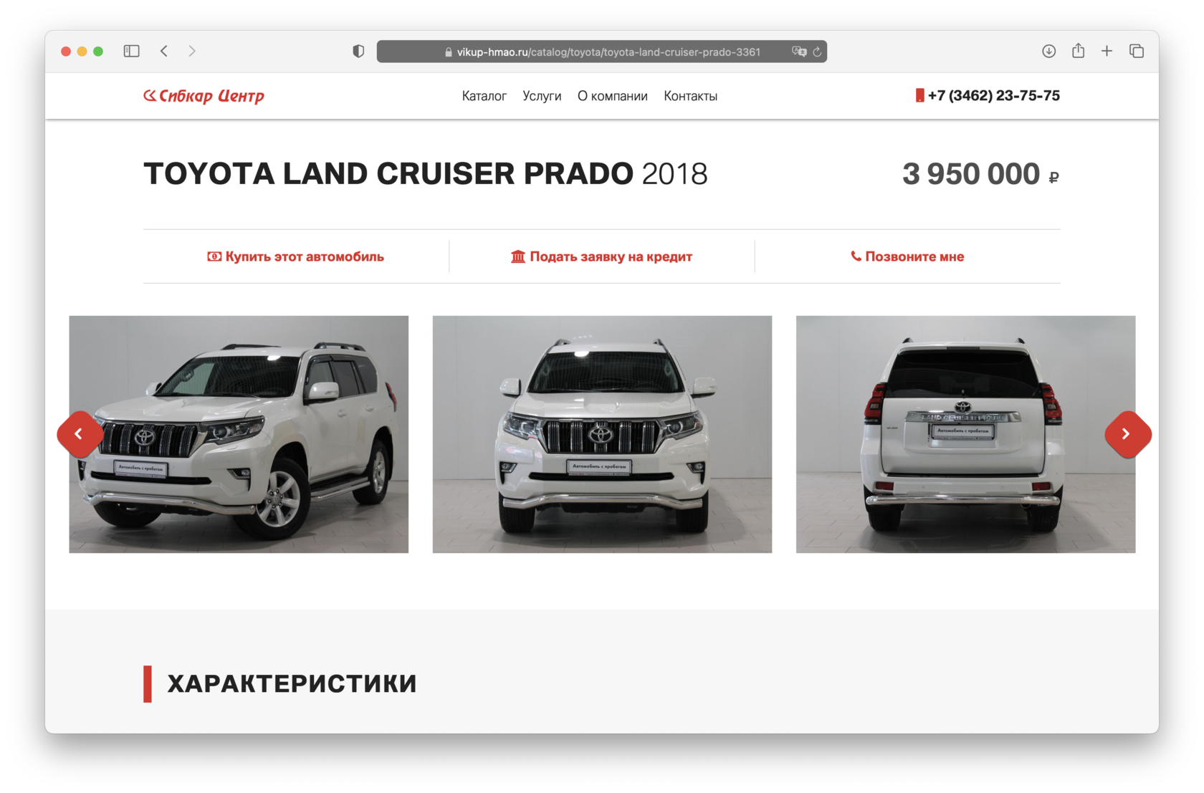Click the translate page icon in address bar

tap(799, 52)
